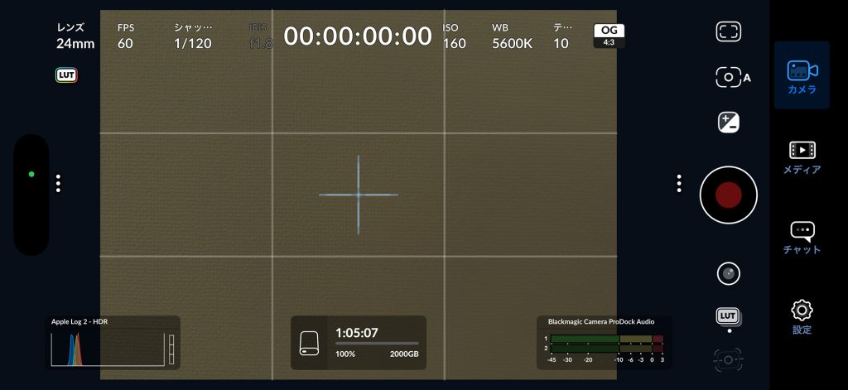Change the WB 5600K white balance
This screenshot has width=848, height=390.
click(x=512, y=36)
